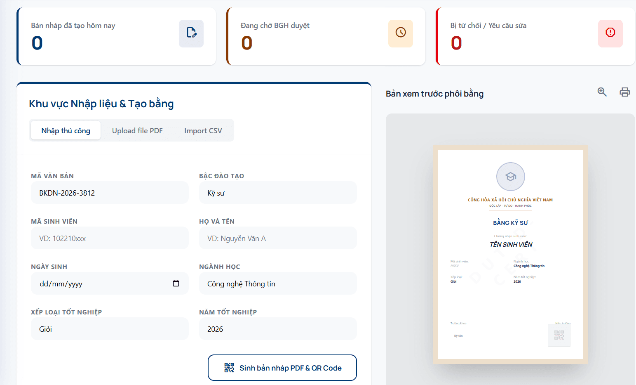Screen dimensions: 636x385
Task: Open the calendar picker in Ngày sinh
Action: click(x=176, y=283)
